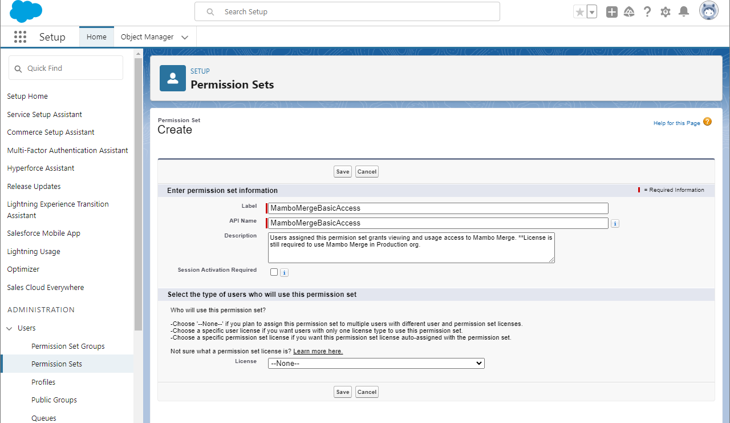
Task: Click the top Save button
Action: tap(343, 172)
